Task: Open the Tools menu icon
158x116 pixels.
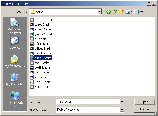Action: point(140,12)
